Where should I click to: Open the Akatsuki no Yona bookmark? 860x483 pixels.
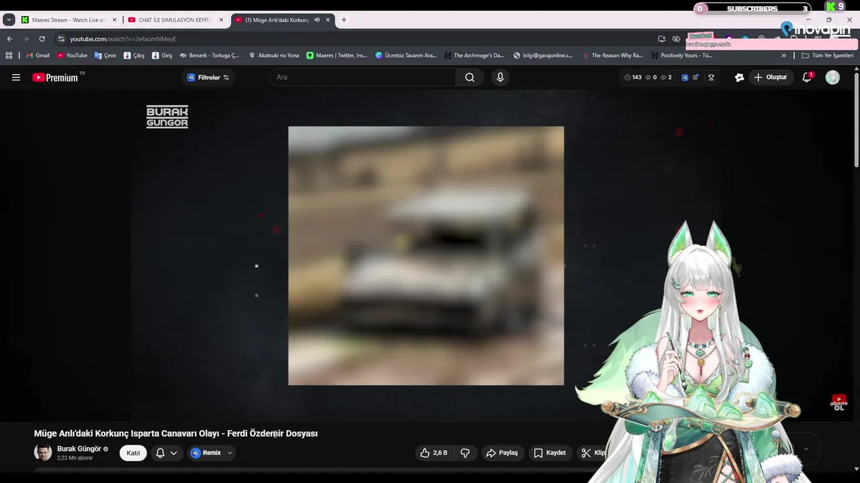[273, 56]
